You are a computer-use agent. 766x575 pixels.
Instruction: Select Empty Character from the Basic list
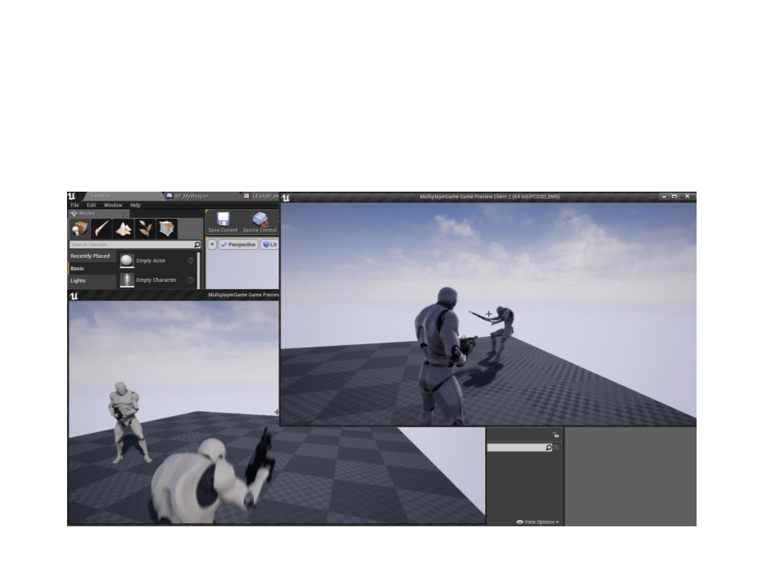(x=157, y=280)
